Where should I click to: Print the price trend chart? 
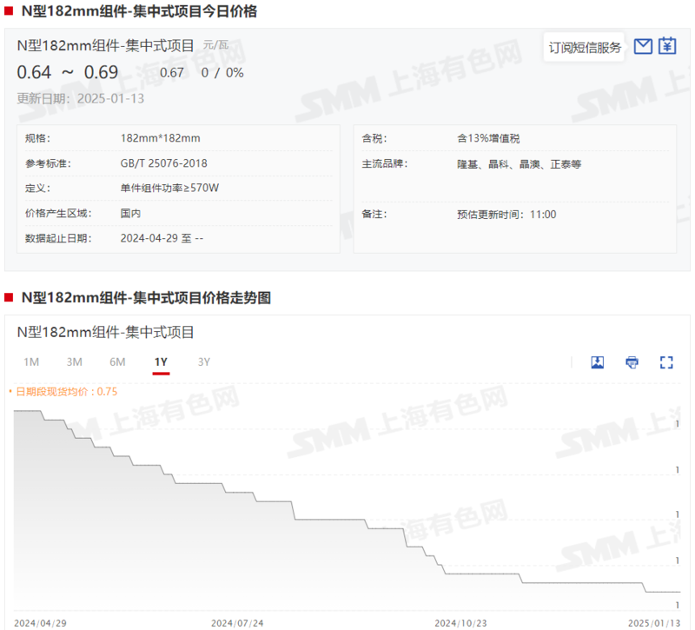point(632,362)
